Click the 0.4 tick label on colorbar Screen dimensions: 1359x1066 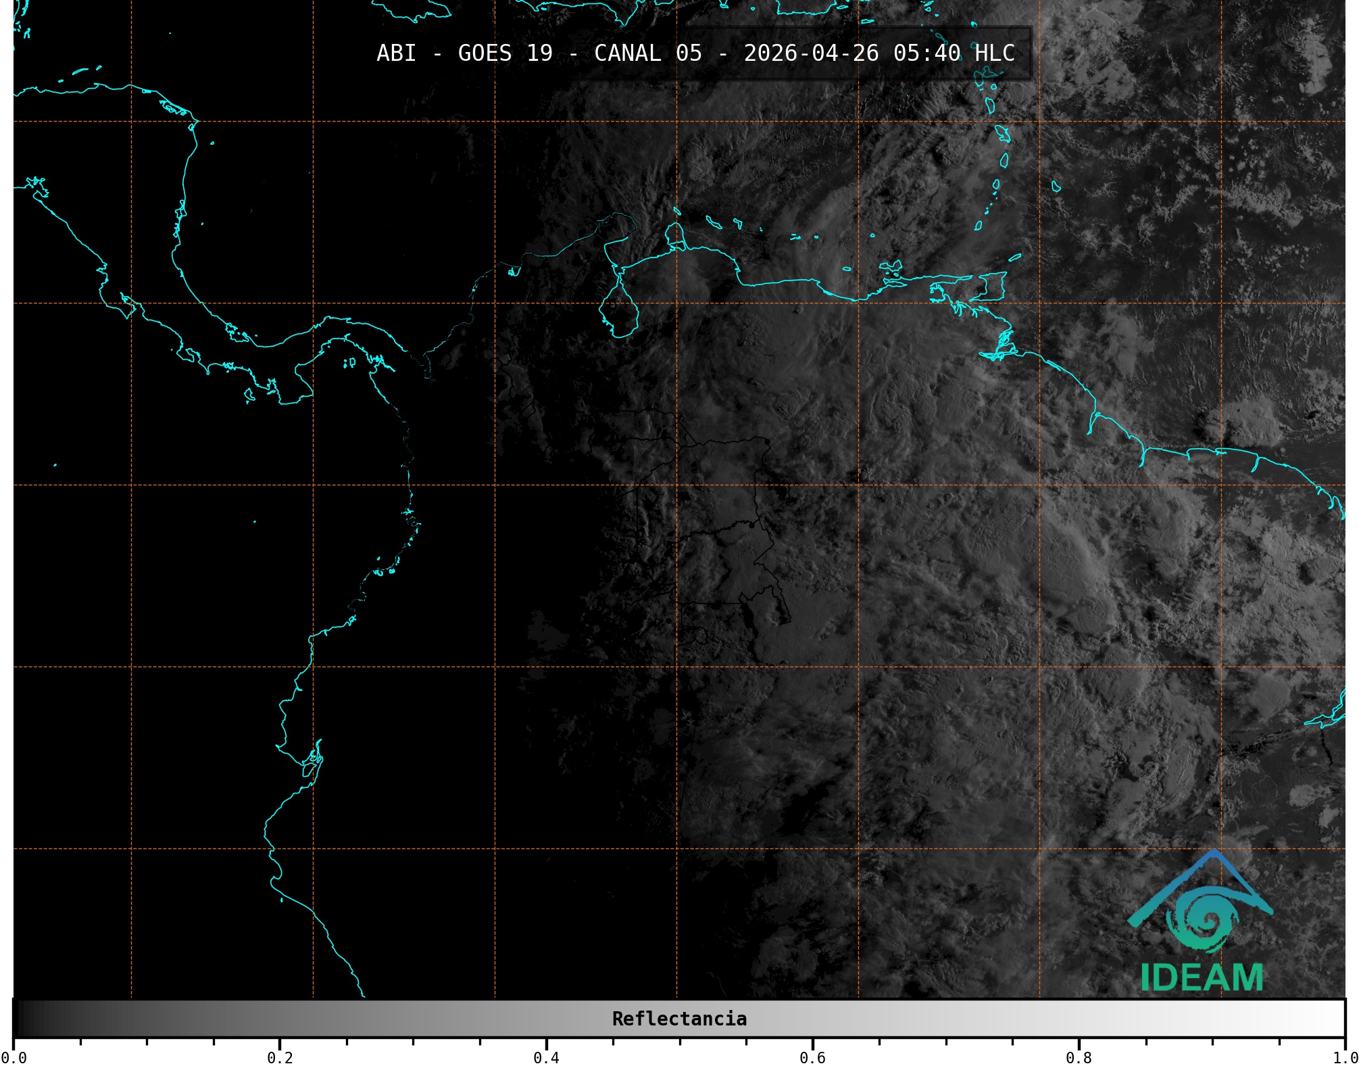click(546, 1058)
